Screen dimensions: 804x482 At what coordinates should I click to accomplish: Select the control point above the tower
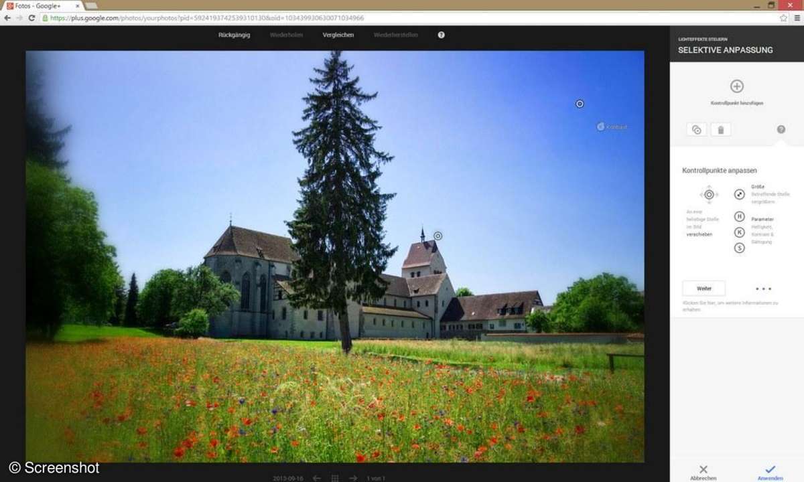(438, 236)
